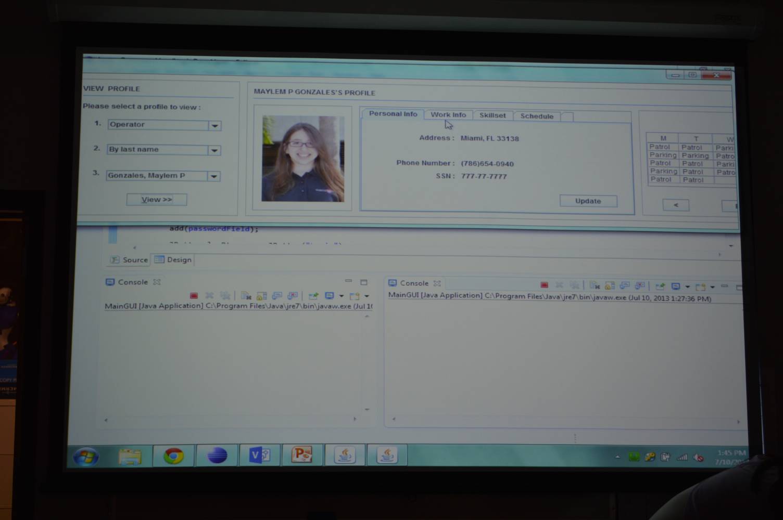Open the 'Gonzales, Maylem P' name dropdown
Viewport: 783px width, 520px height.
213,176
